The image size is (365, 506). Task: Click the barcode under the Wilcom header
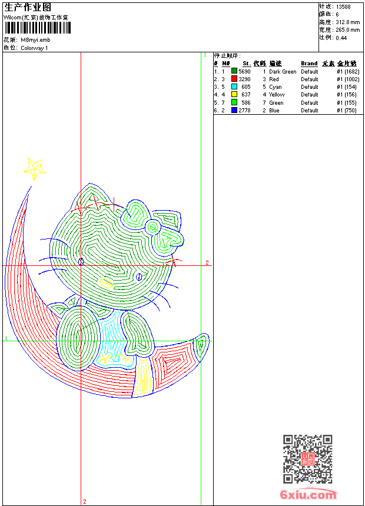pyautogui.click(x=38, y=28)
